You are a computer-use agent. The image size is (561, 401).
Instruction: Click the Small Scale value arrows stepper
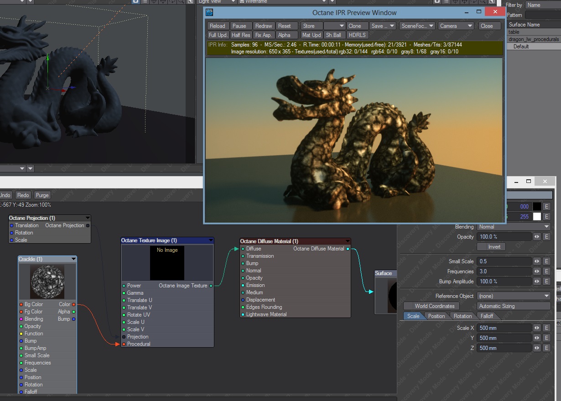click(x=537, y=261)
